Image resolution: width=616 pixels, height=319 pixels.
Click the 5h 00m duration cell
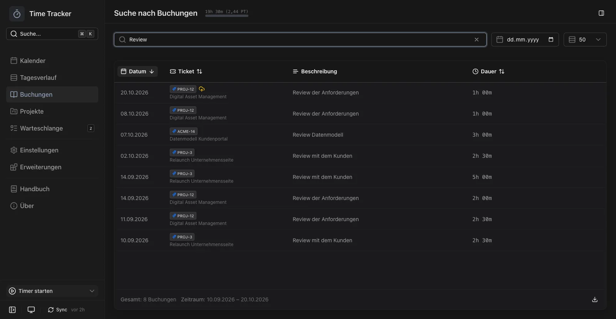tap(482, 177)
